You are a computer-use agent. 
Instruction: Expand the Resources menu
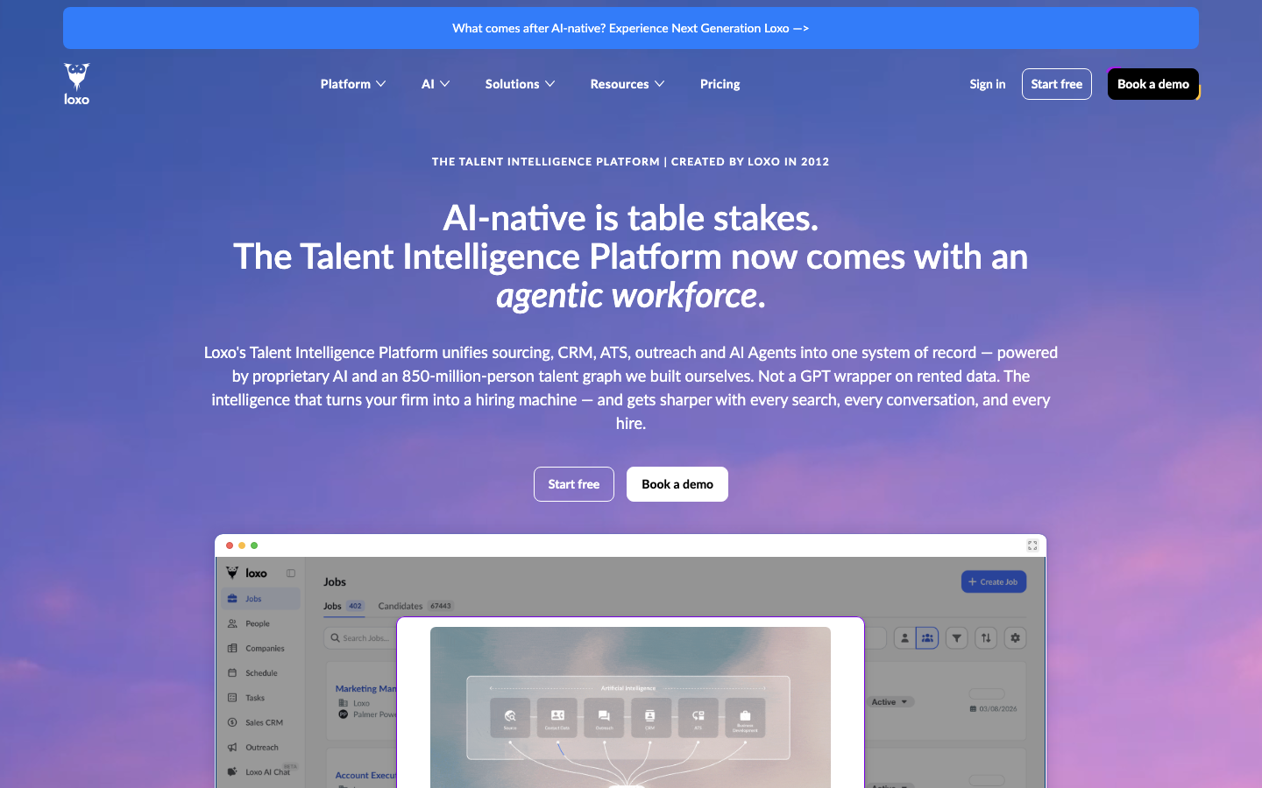coord(627,84)
